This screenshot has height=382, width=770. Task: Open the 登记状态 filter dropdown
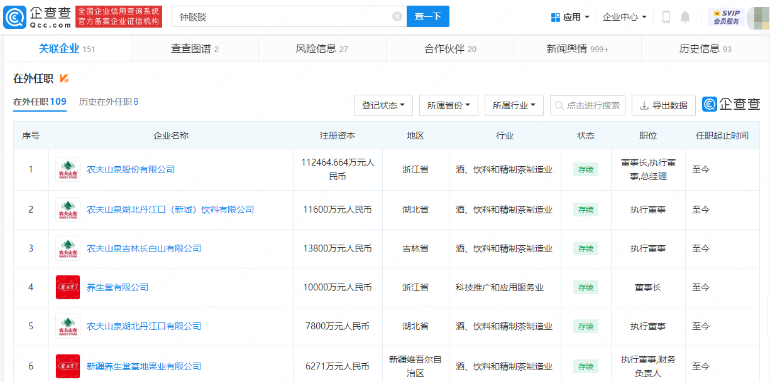(x=383, y=105)
